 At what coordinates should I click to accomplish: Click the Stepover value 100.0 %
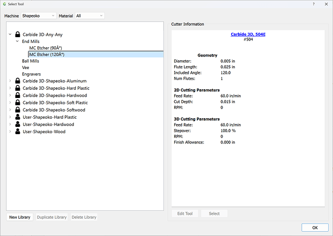pyautogui.click(x=228, y=131)
